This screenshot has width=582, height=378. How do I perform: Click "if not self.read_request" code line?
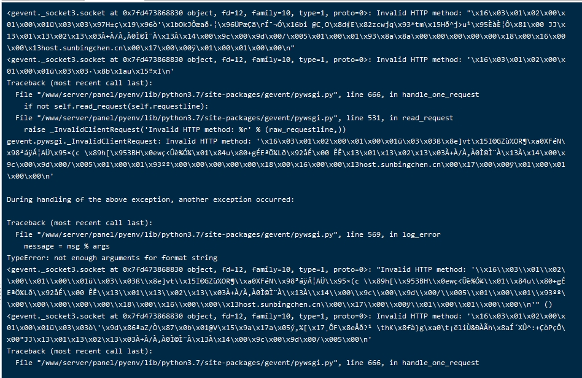point(116,106)
